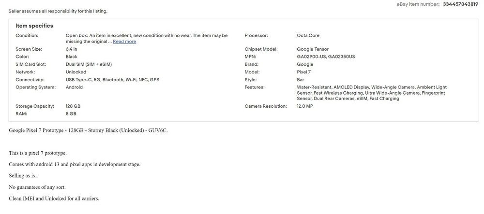Click the RAM value 8 GB

click(71, 114)
